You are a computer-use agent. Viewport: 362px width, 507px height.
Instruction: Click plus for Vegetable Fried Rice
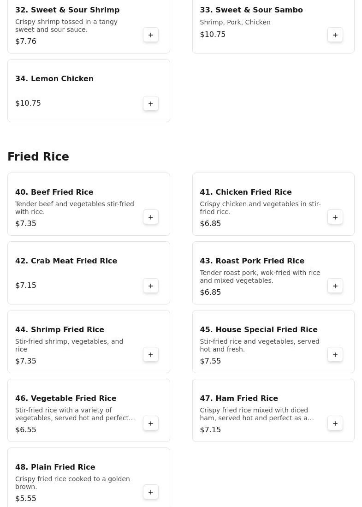click(151, 423)
